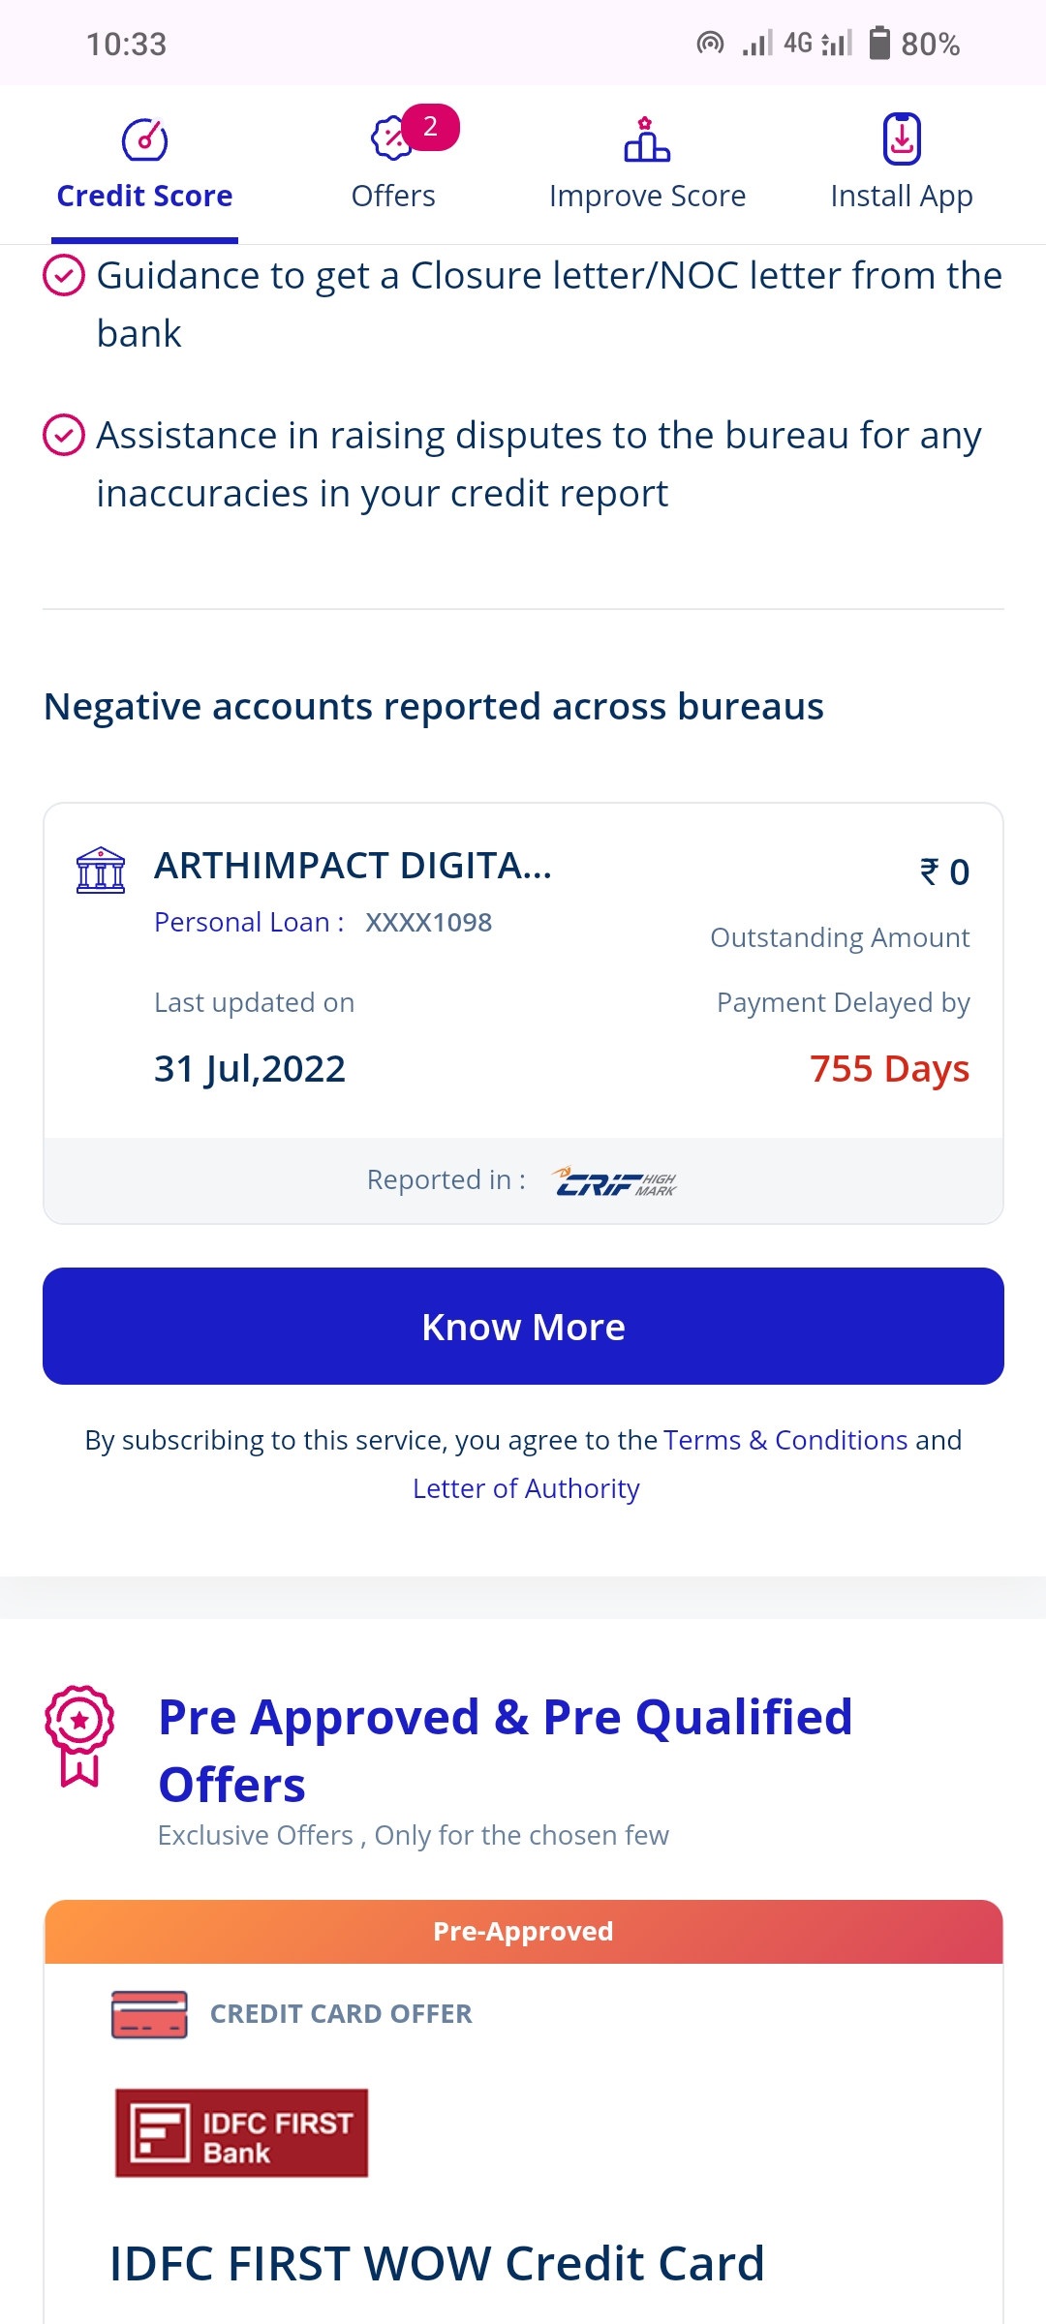Image resolution: width=1046 pixels, height=2324 pixels.
Task: Open the Terms & Conditions link
Action: pos(785,1440)
